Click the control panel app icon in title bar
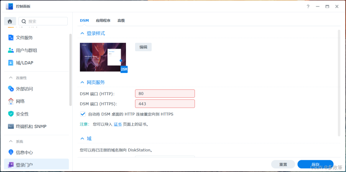Screen dimensions: 346x172 coord(9,6)
